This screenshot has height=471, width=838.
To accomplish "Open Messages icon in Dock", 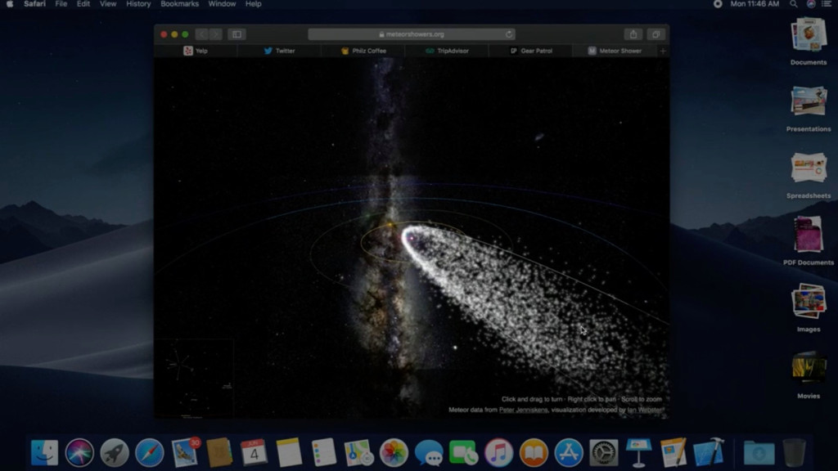I will point(429,452).
